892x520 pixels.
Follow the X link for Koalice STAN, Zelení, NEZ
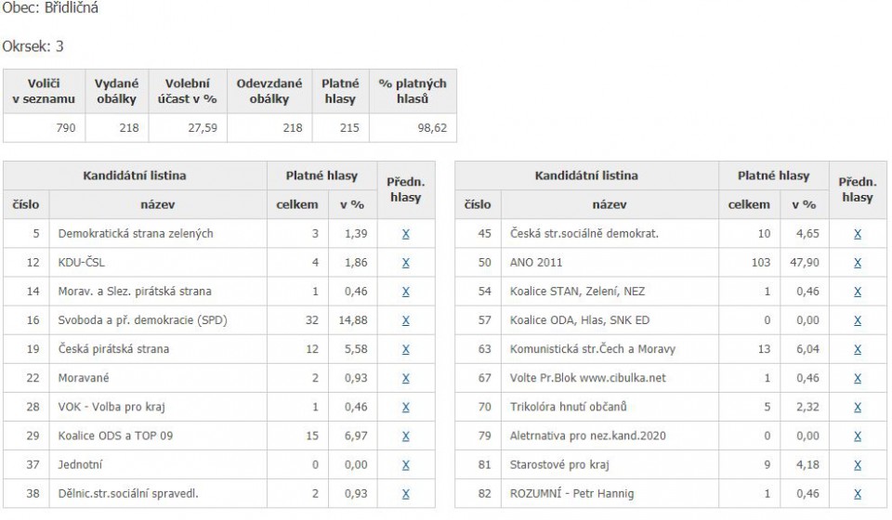pyautogui.click(x=858, y=292)
